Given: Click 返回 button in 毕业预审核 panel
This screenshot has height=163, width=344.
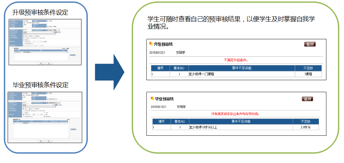Looking at the screenshot, I should coord(307,99).
